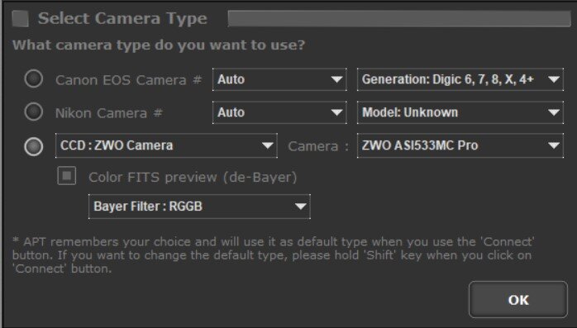Click 'What camera type do you want to use?' text
577x328 pixels.
[159, 45]
